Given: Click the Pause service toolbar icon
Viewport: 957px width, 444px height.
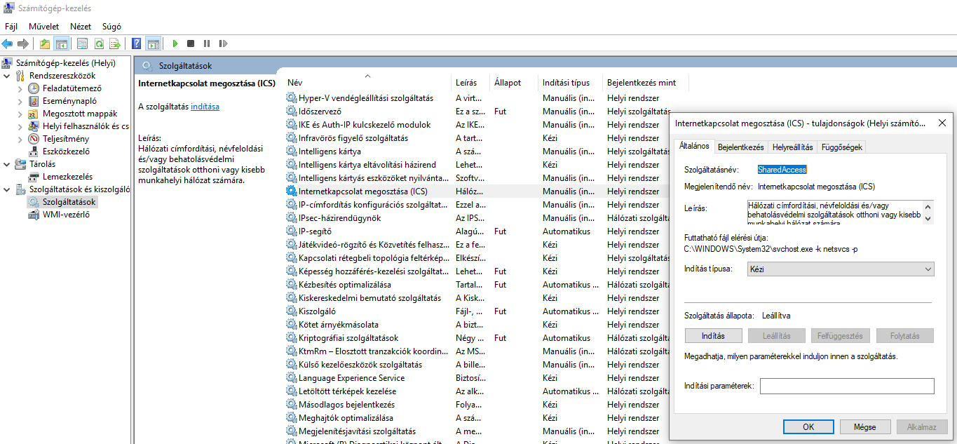Looking at the screenshot, I should pyautogui.click(x=208, y=43).
